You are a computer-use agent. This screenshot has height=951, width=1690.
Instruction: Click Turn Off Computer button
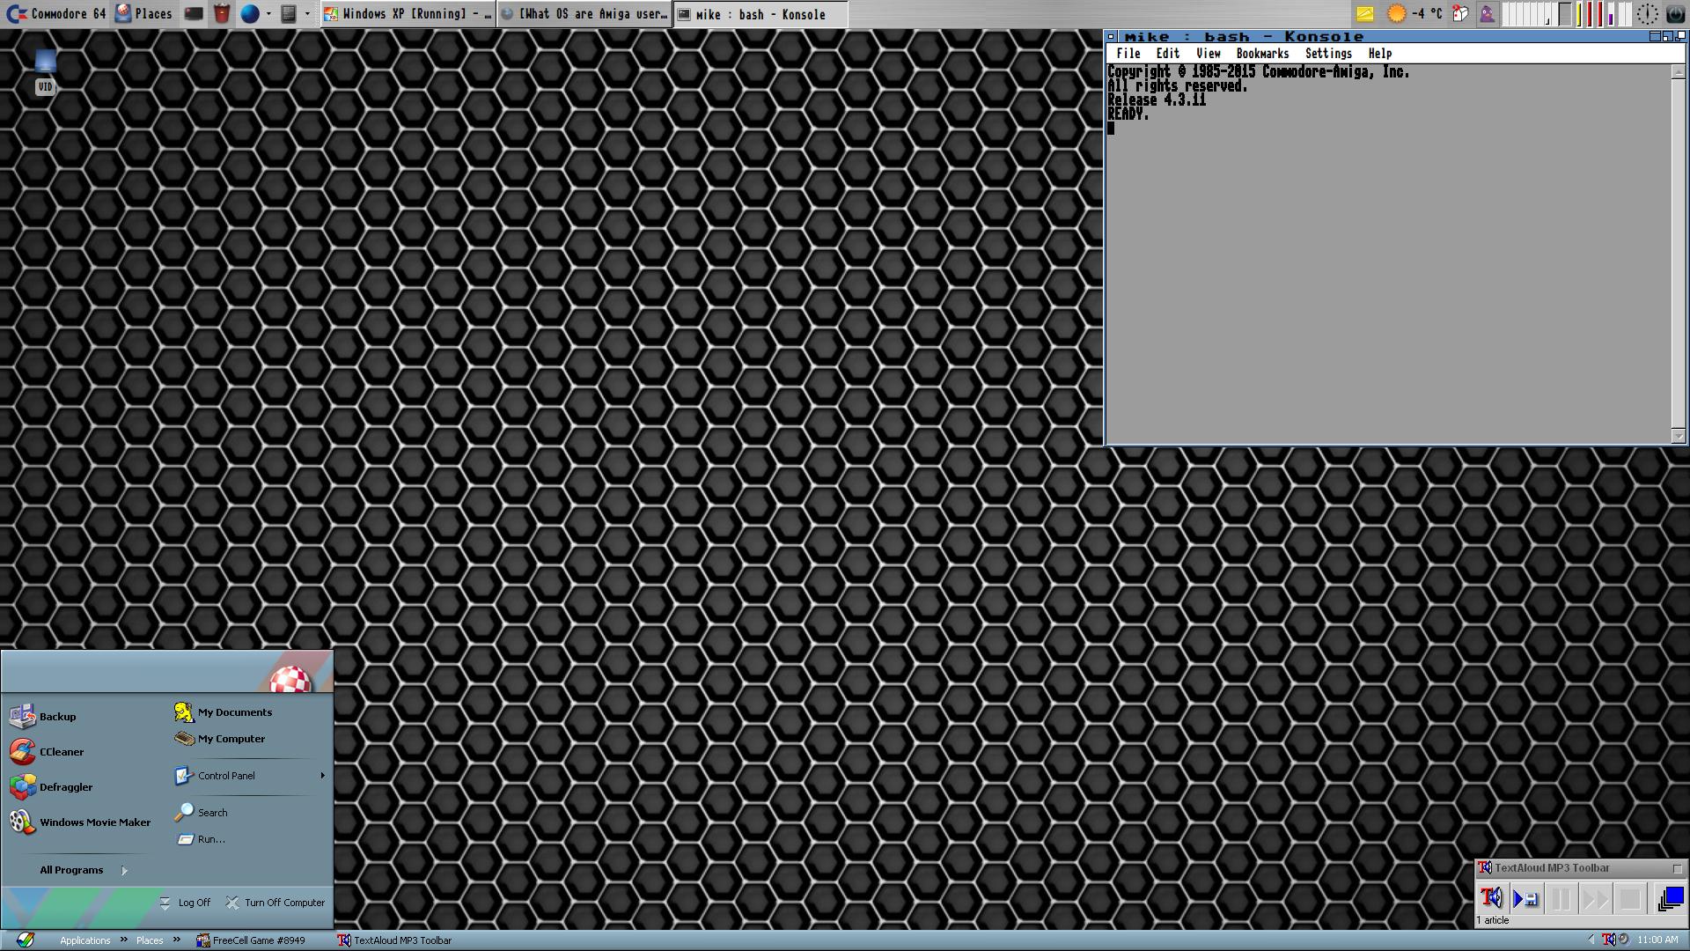pyautogui.click(x=276, y=903)
